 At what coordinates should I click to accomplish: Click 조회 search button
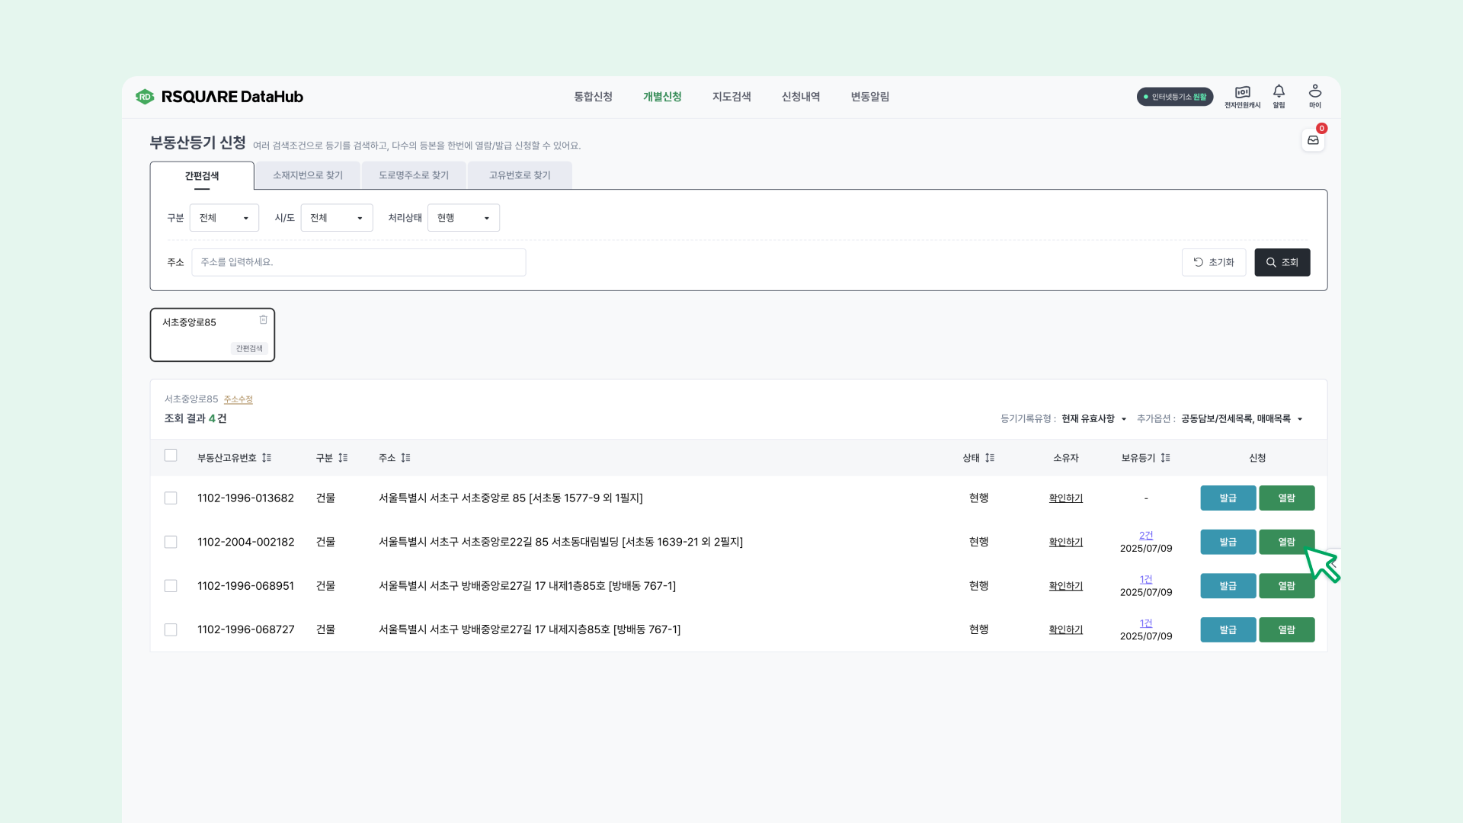tap(1282, 263)
